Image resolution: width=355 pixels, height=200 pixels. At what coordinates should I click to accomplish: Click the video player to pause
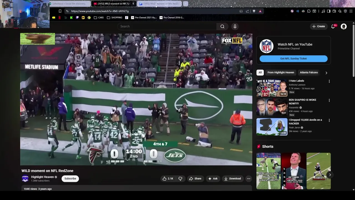coord(136,99)
